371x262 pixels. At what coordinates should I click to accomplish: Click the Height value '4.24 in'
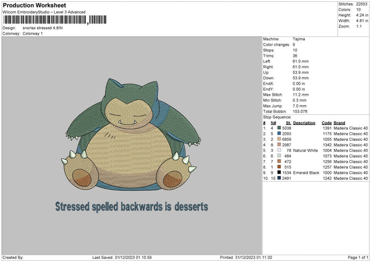(362, 15)
